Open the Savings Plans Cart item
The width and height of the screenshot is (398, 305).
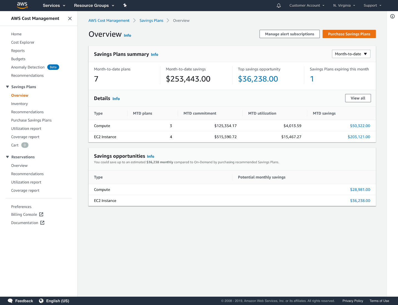tap(15, 145)
